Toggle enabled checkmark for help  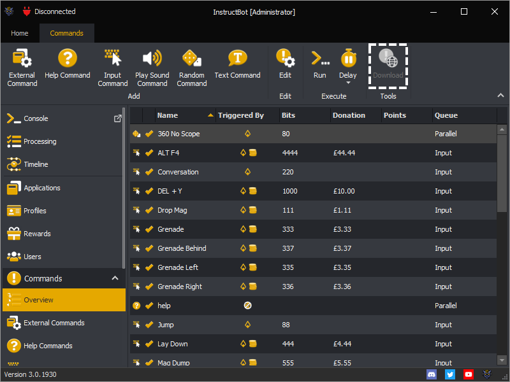pyautogui.click(x=149, y=306)
